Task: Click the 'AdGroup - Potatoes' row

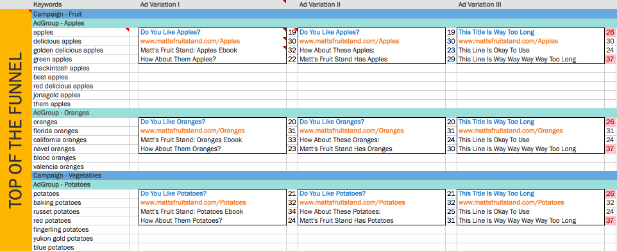Action: coord(325,184)
